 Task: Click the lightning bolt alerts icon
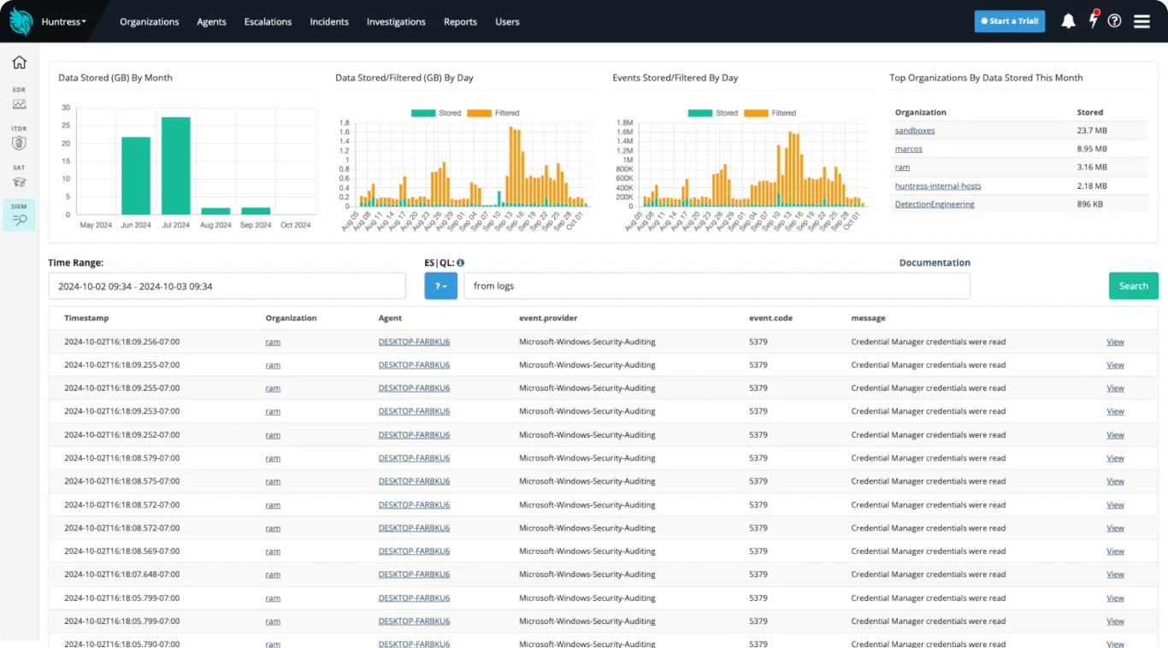tap(1093, 21)
